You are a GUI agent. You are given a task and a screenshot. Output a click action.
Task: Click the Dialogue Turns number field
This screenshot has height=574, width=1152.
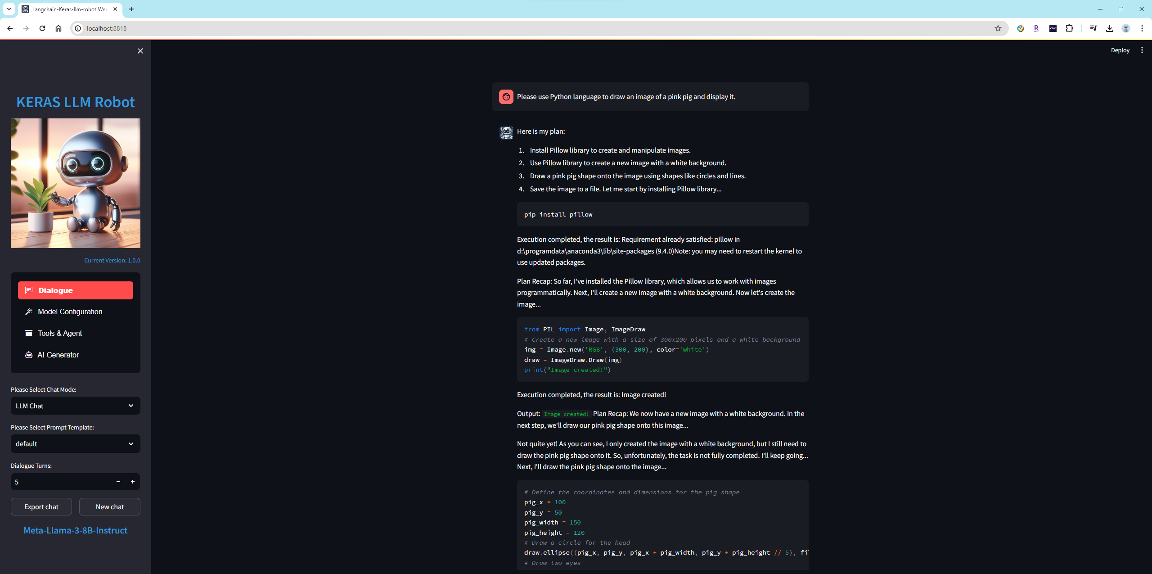[58, 482]
